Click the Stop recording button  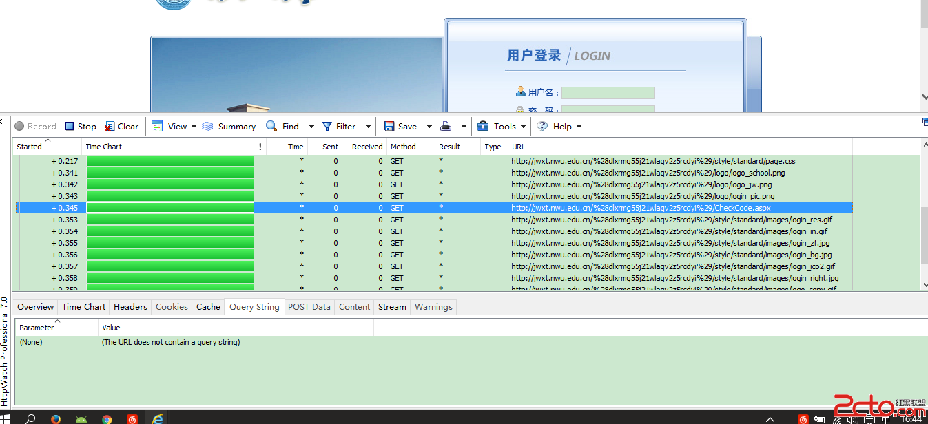pyautogui.click(x=81, y=126)
